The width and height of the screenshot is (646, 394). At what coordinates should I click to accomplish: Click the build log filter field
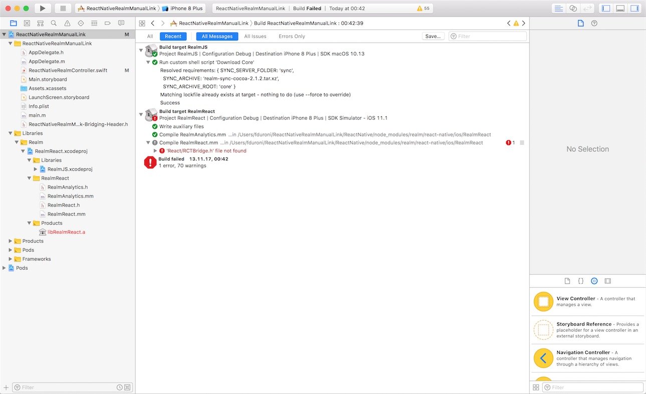(x=488, y=36)
